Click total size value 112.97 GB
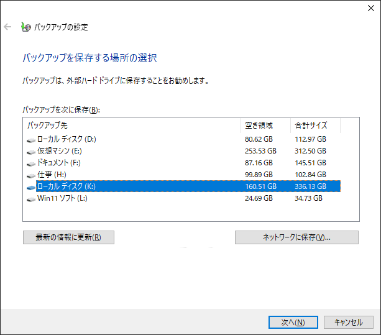 point(310,139)
